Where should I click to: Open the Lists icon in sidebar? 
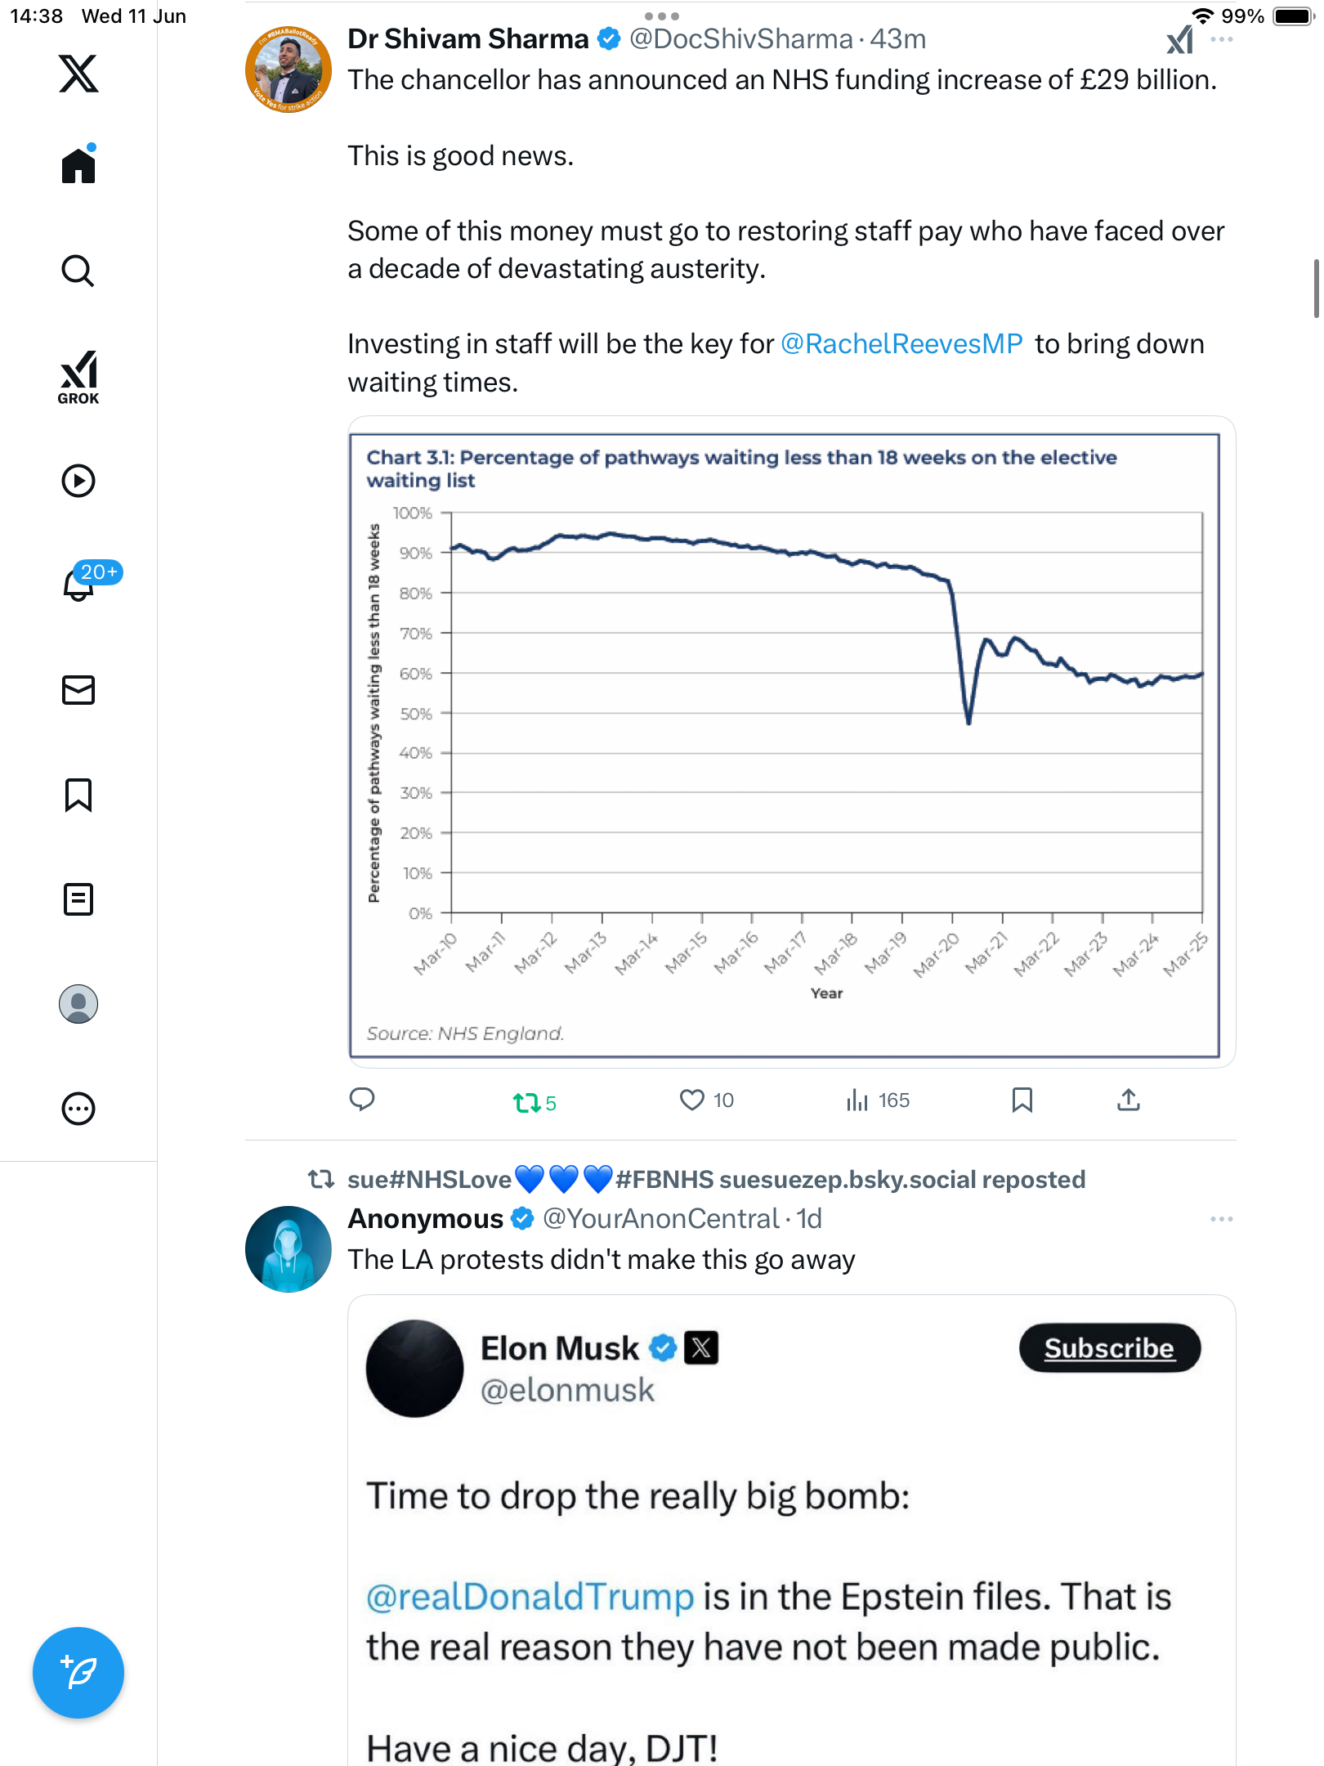(78, 899)
